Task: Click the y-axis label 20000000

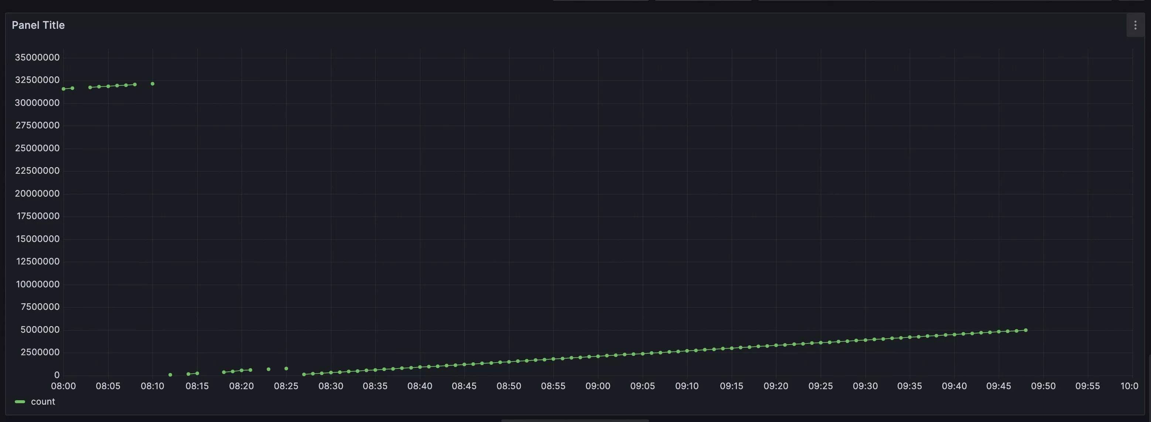Action: point(37,193)
